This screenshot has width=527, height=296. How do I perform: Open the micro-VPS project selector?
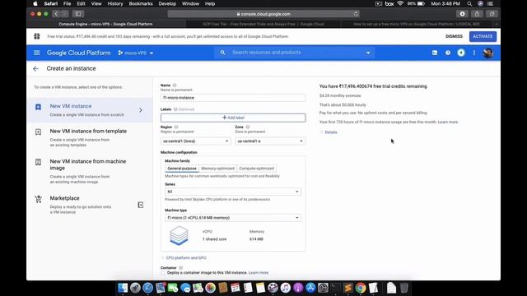click(136, 53)
